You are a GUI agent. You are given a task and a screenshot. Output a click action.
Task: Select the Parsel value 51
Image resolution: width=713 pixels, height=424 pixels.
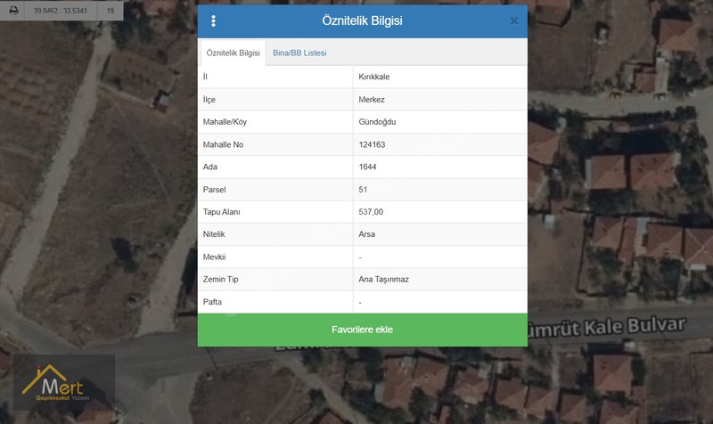pos(363,190)
